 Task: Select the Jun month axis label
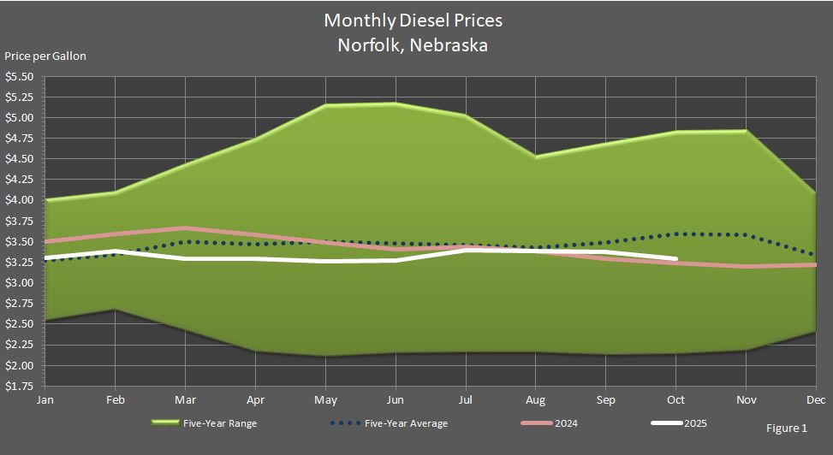tap(396, 399)
